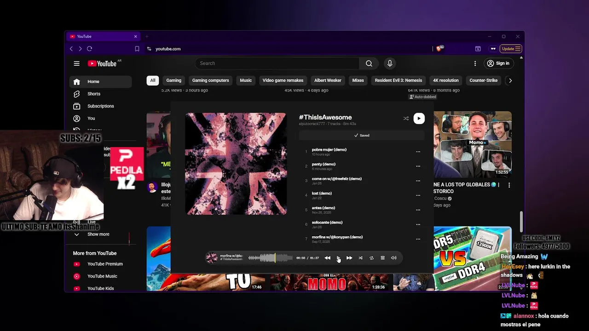
Task: Open YouTube settings three-dot menu
Action: 475,63
